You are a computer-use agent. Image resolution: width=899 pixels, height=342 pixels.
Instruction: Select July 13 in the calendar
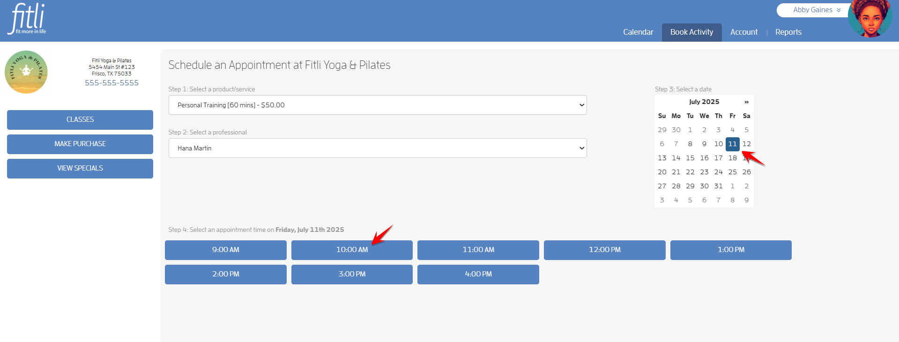coord(662,158)
